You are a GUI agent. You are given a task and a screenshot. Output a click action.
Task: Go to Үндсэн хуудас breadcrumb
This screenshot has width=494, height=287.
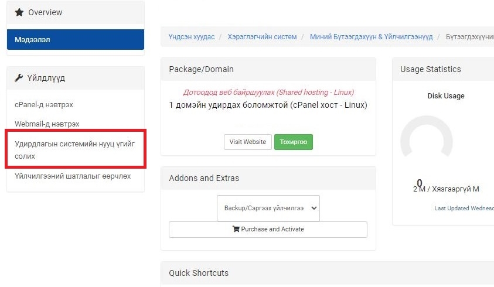tap(192, 37)
